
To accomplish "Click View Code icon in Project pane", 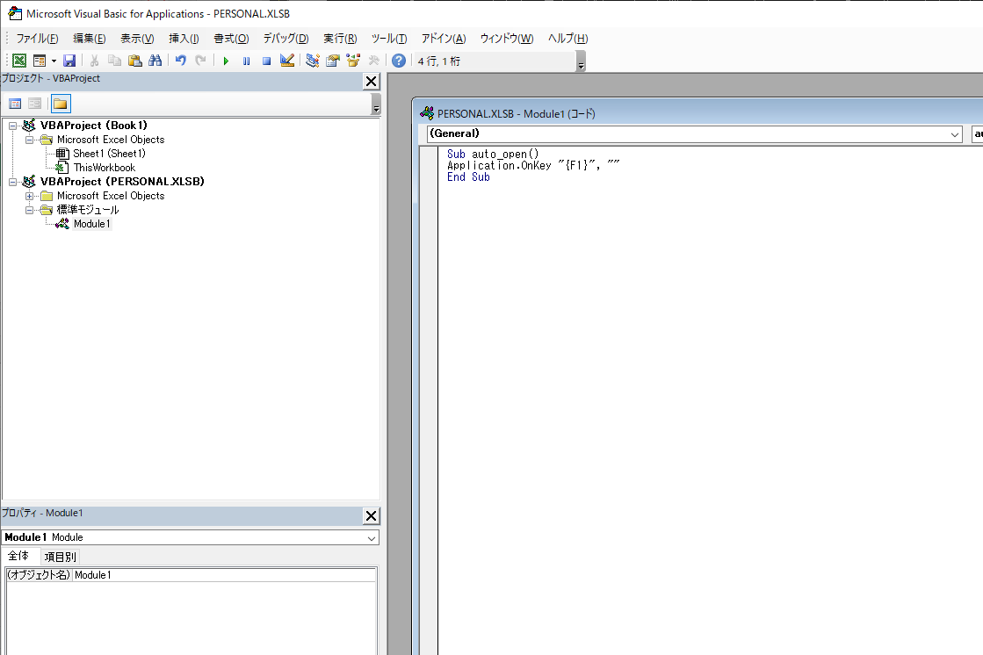I will pyautogui.click(x=15, y=104).
